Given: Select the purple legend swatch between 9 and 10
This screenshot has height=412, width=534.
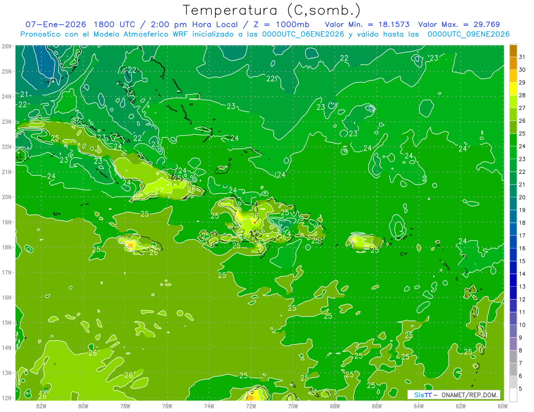Looking at the screenshot, I should pyautogui.click(x=513, y=331).
